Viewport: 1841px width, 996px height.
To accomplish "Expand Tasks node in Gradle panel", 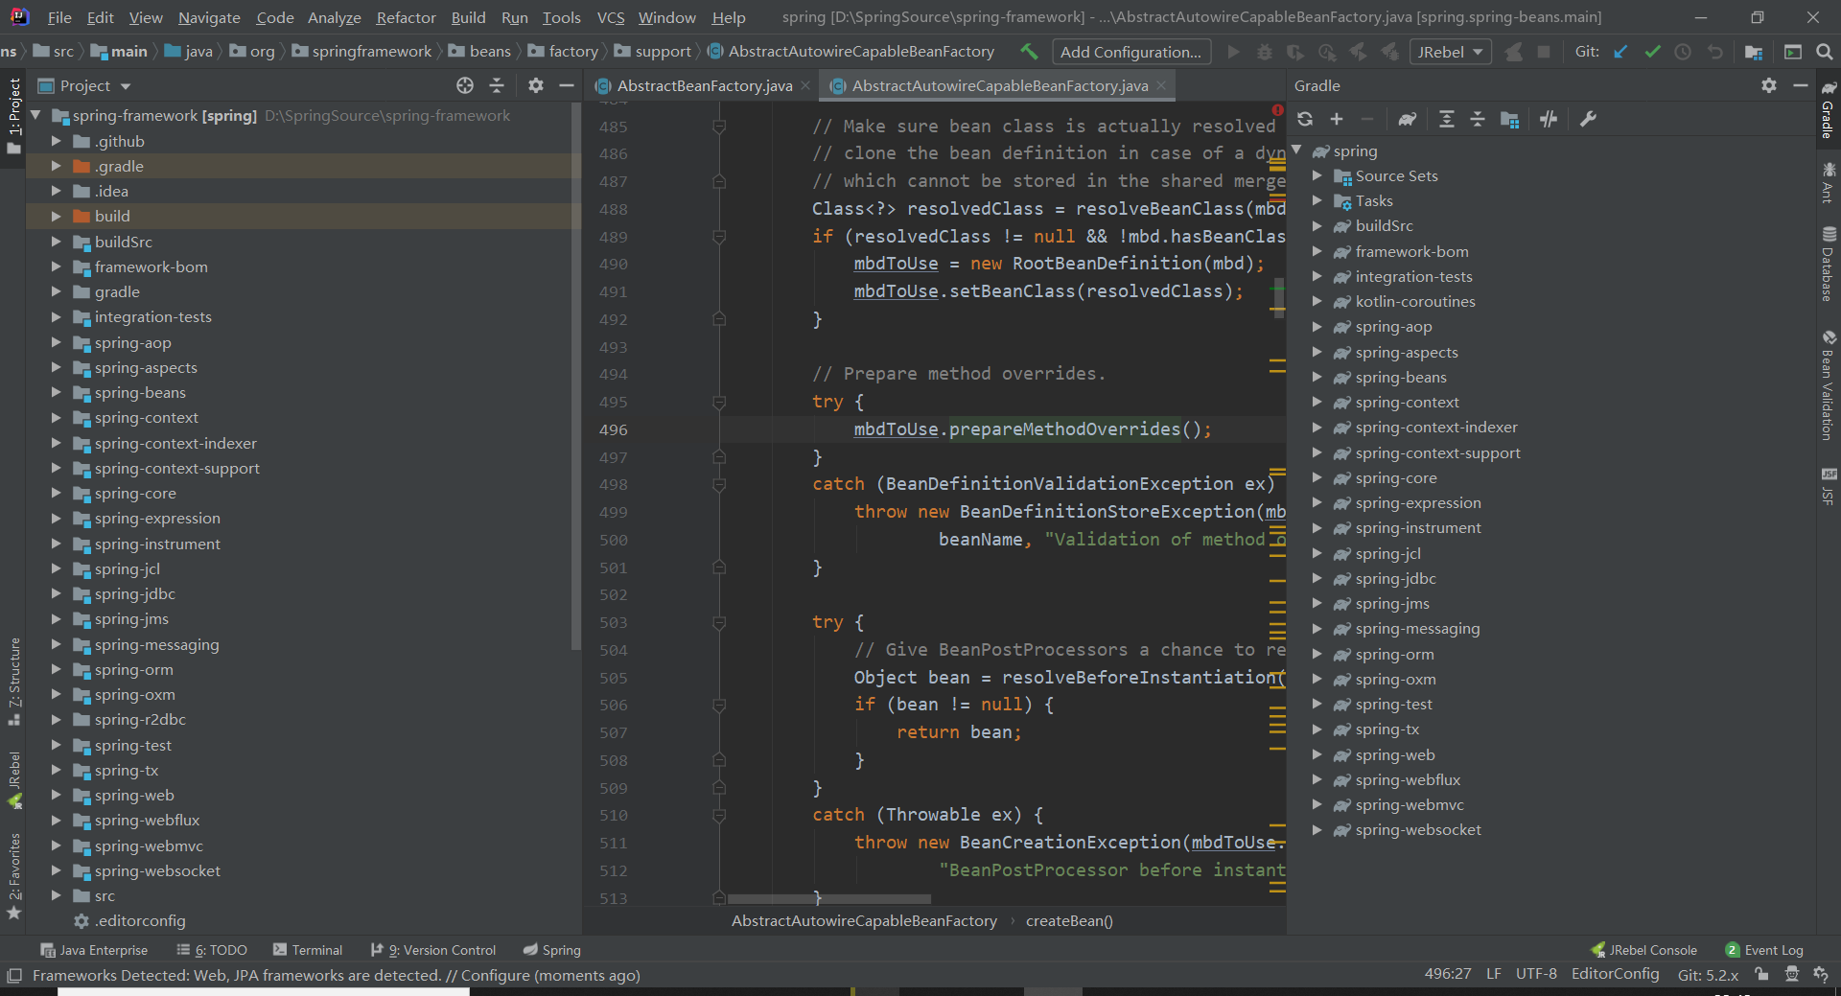I will [x=1317, y=200].
